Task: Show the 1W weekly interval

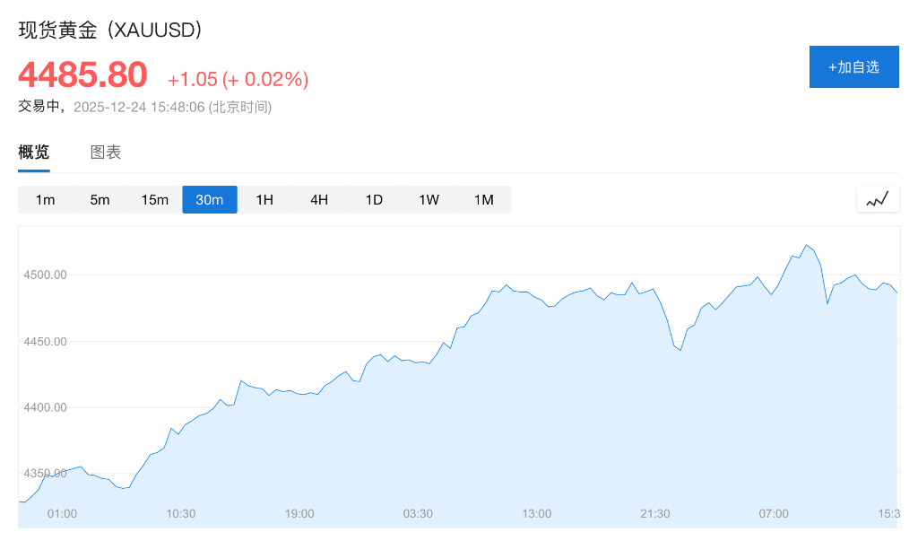Action: 429,200
